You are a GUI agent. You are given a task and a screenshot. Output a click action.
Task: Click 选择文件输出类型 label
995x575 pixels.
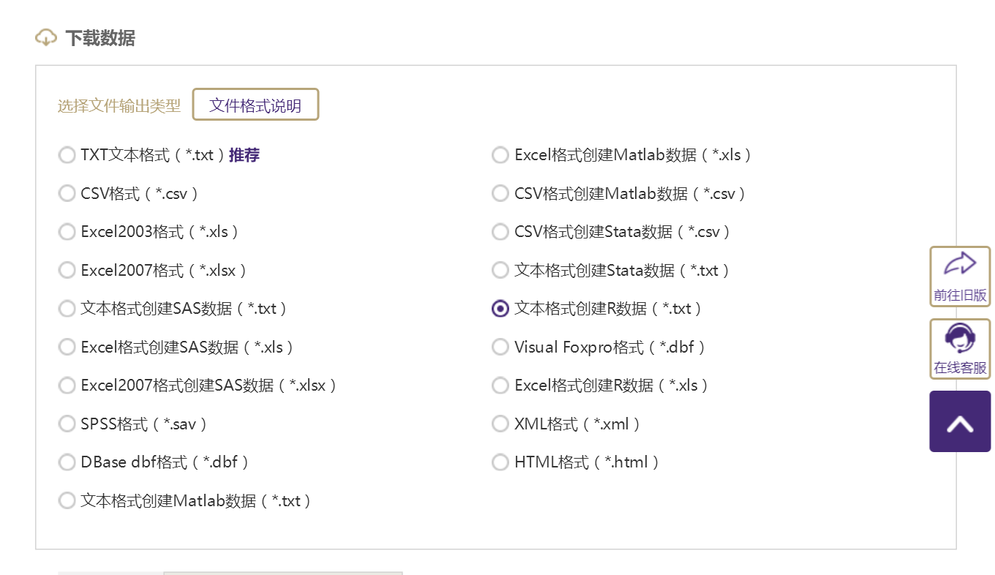point(119,106)
